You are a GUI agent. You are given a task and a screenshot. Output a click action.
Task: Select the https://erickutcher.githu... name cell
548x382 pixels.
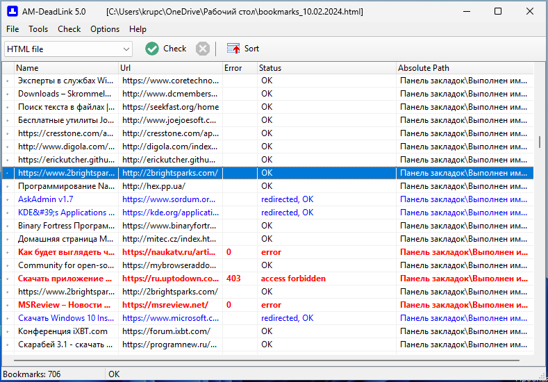tap(67, 160)
